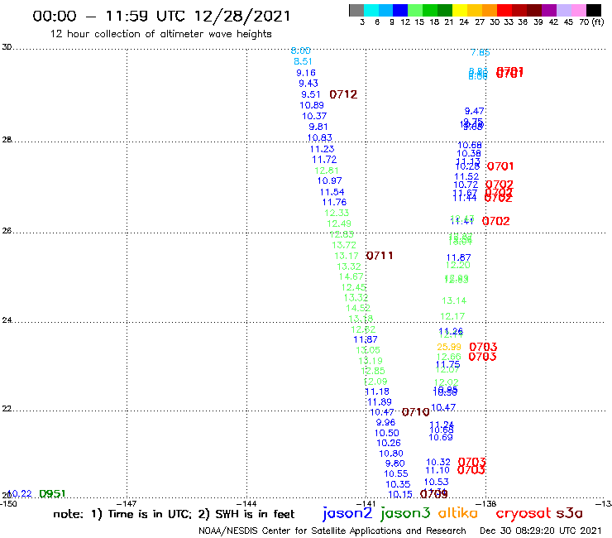Click the 9.43 wave height reading
Screen dimensions: 612x538
click(308, 84)
